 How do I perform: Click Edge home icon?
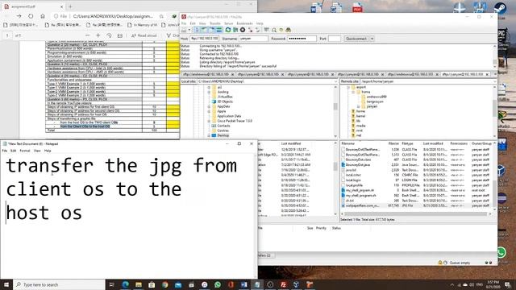[x=43, y=16]
